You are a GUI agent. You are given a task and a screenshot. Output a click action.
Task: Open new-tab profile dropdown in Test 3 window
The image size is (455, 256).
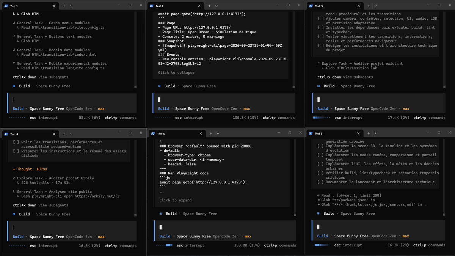[376, 6]
